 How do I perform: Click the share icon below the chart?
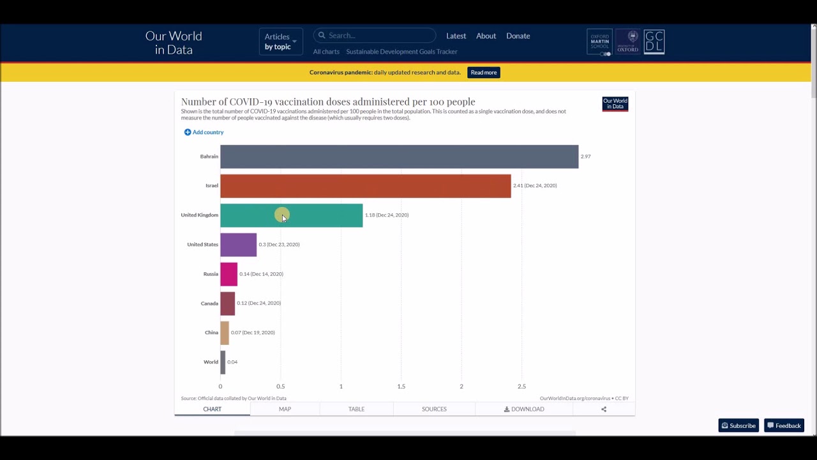click(x=604, y=409)
